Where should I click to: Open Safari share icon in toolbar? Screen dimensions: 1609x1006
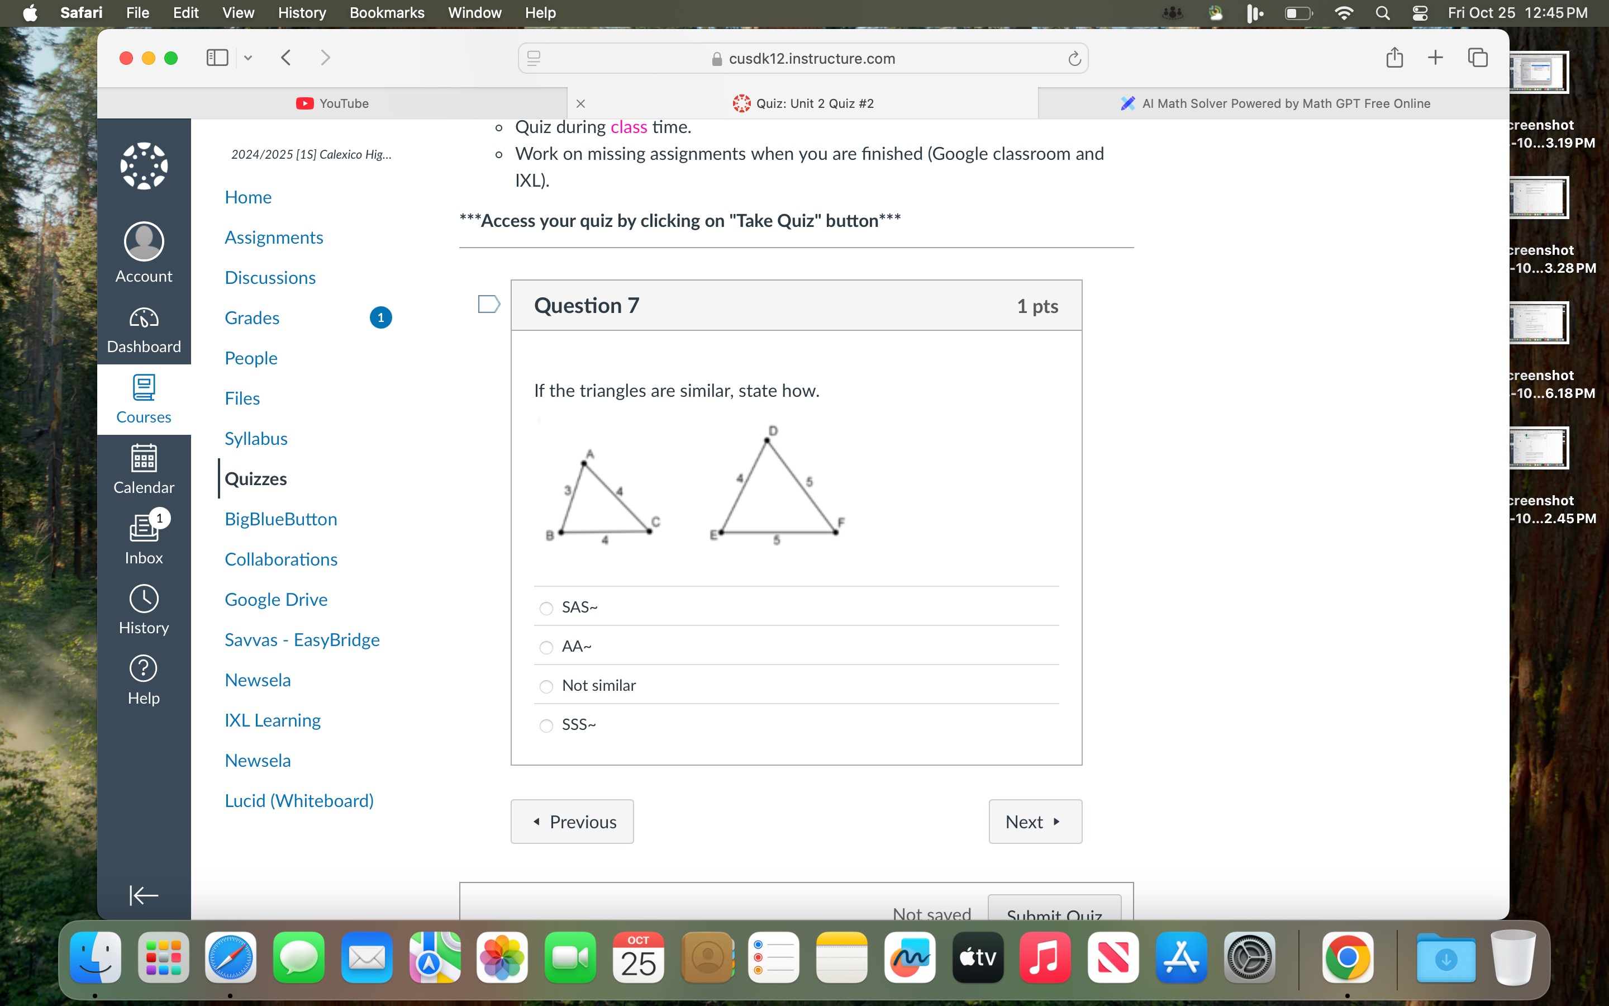point(1394,58)
